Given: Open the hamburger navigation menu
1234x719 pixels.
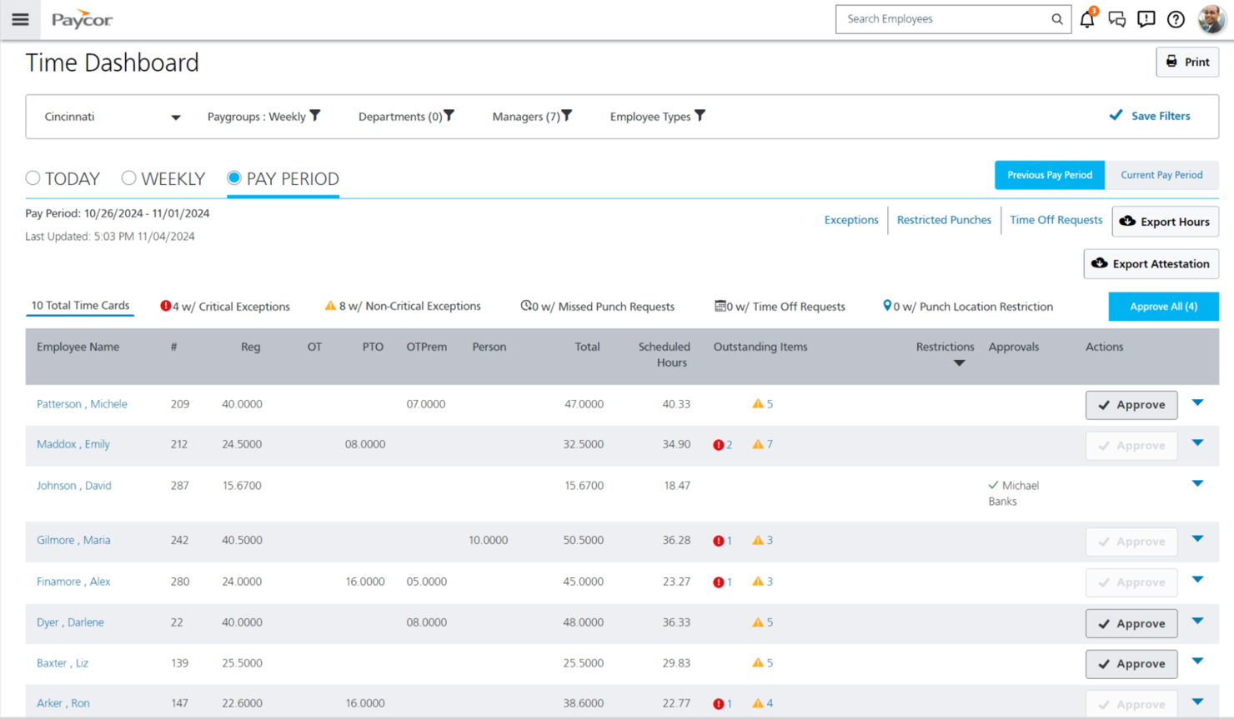Looking at the screenshot, I should pos(20,19).
